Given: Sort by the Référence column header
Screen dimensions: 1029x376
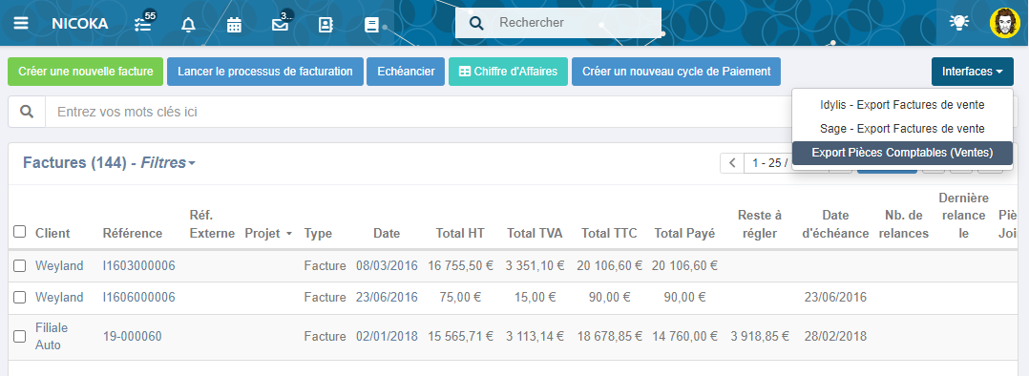Looking at the screenshot, I should (x=133, y=234).
